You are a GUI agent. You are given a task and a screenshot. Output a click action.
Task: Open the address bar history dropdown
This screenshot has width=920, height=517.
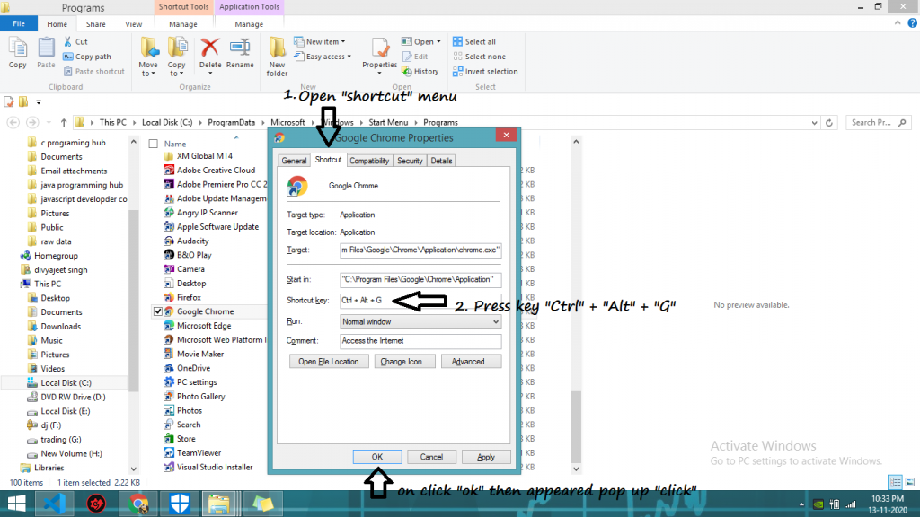pyautogui.click(x=814, y=122)
